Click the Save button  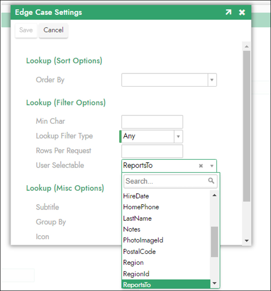[x=26, y=30]
